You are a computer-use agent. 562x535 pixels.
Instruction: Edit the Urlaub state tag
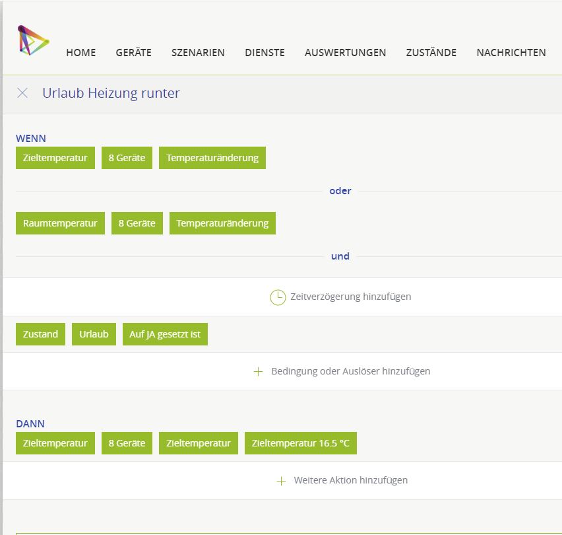94,334
